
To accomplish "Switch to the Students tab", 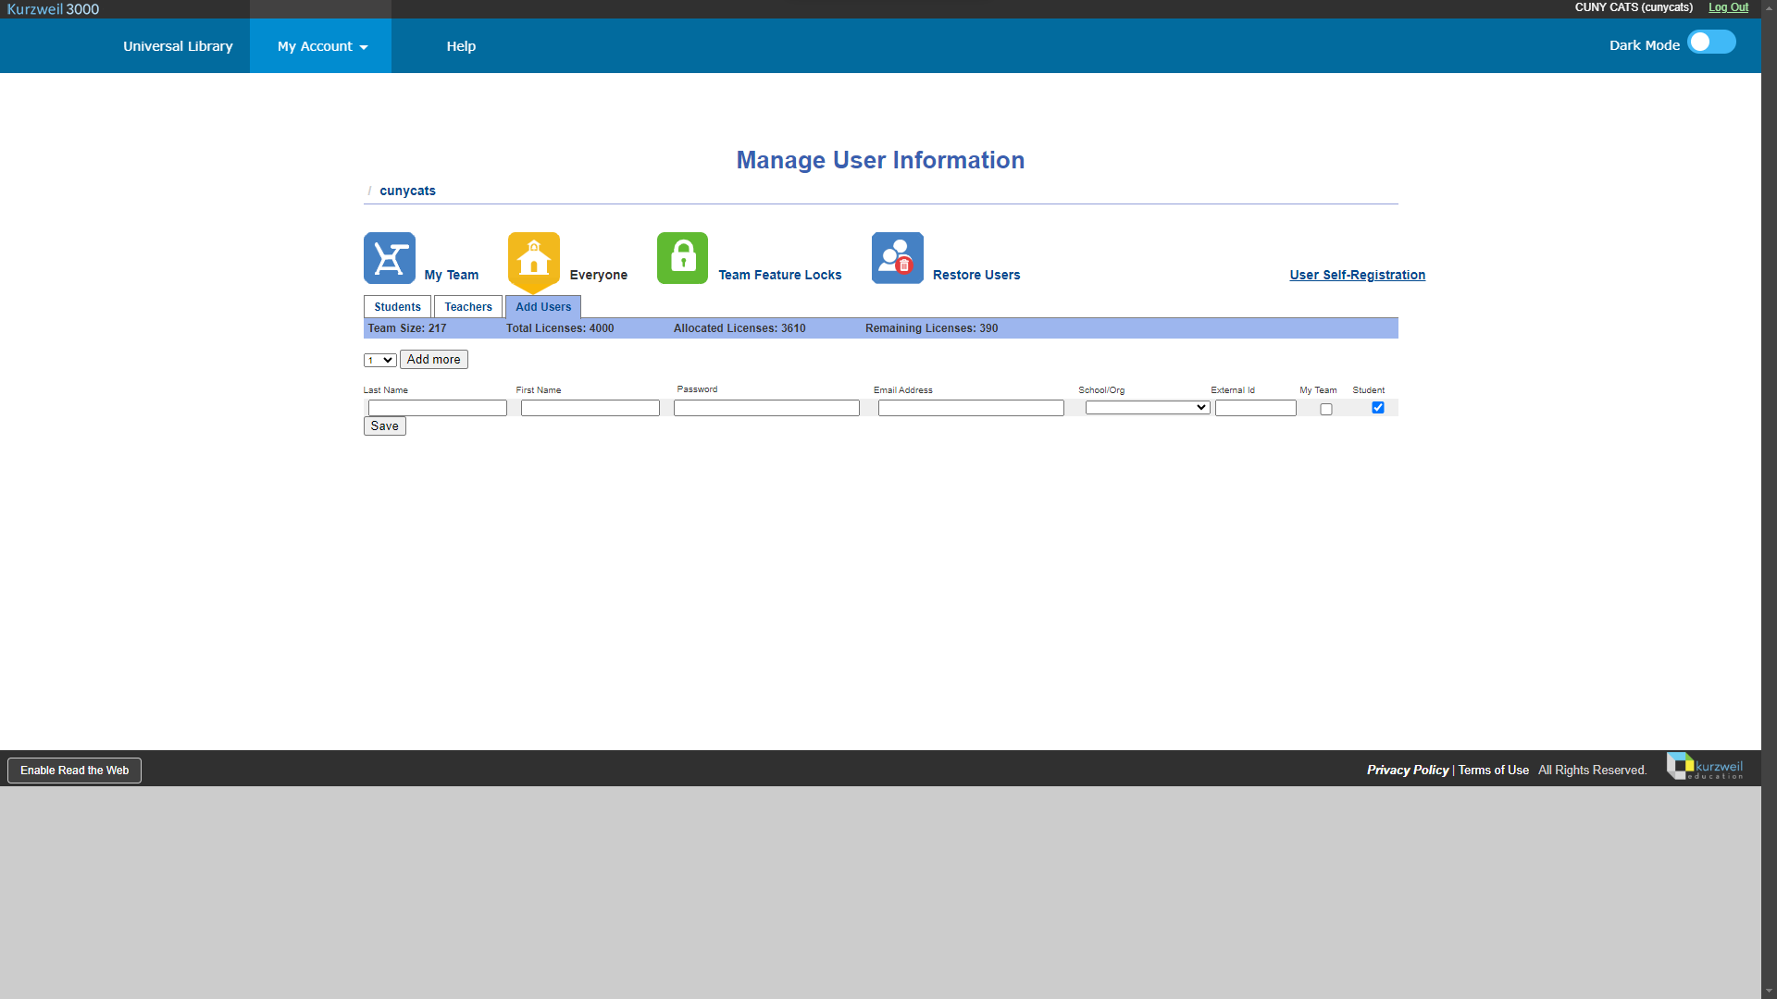I will tap(398, 307).
